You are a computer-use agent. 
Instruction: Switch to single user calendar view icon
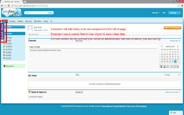pos(161,67)
